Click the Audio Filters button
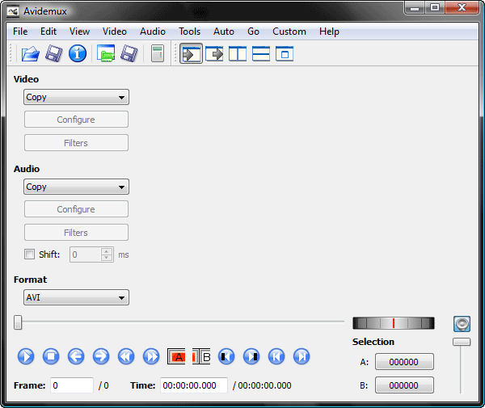The width and height of the screenshot is (485, 408). tap(76, 233)
